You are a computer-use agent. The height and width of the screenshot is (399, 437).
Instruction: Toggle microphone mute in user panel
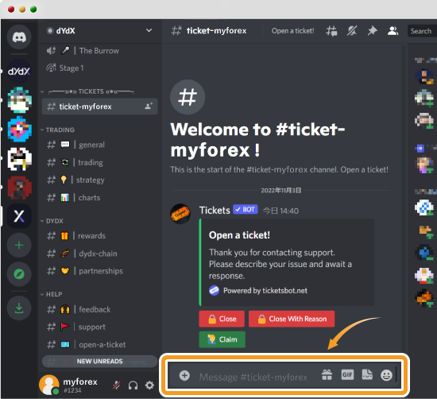pyautogui.click(x=117, y=385)
